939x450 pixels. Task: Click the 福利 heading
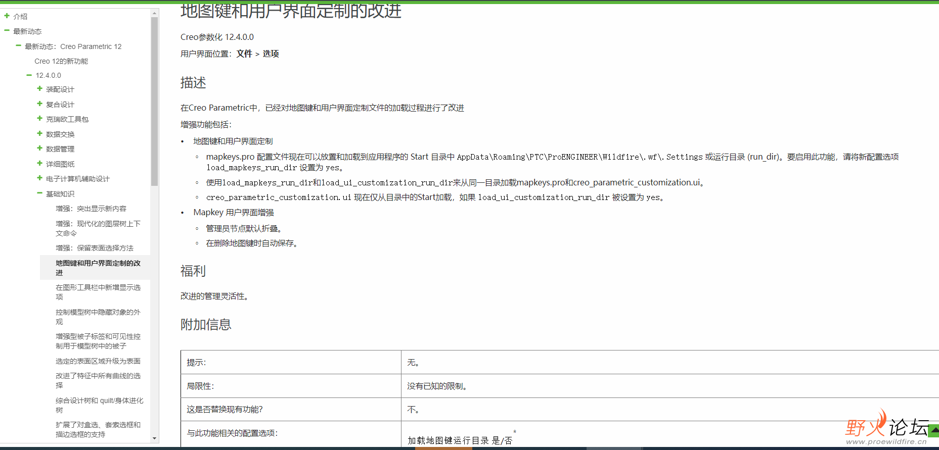click(193, 271)
